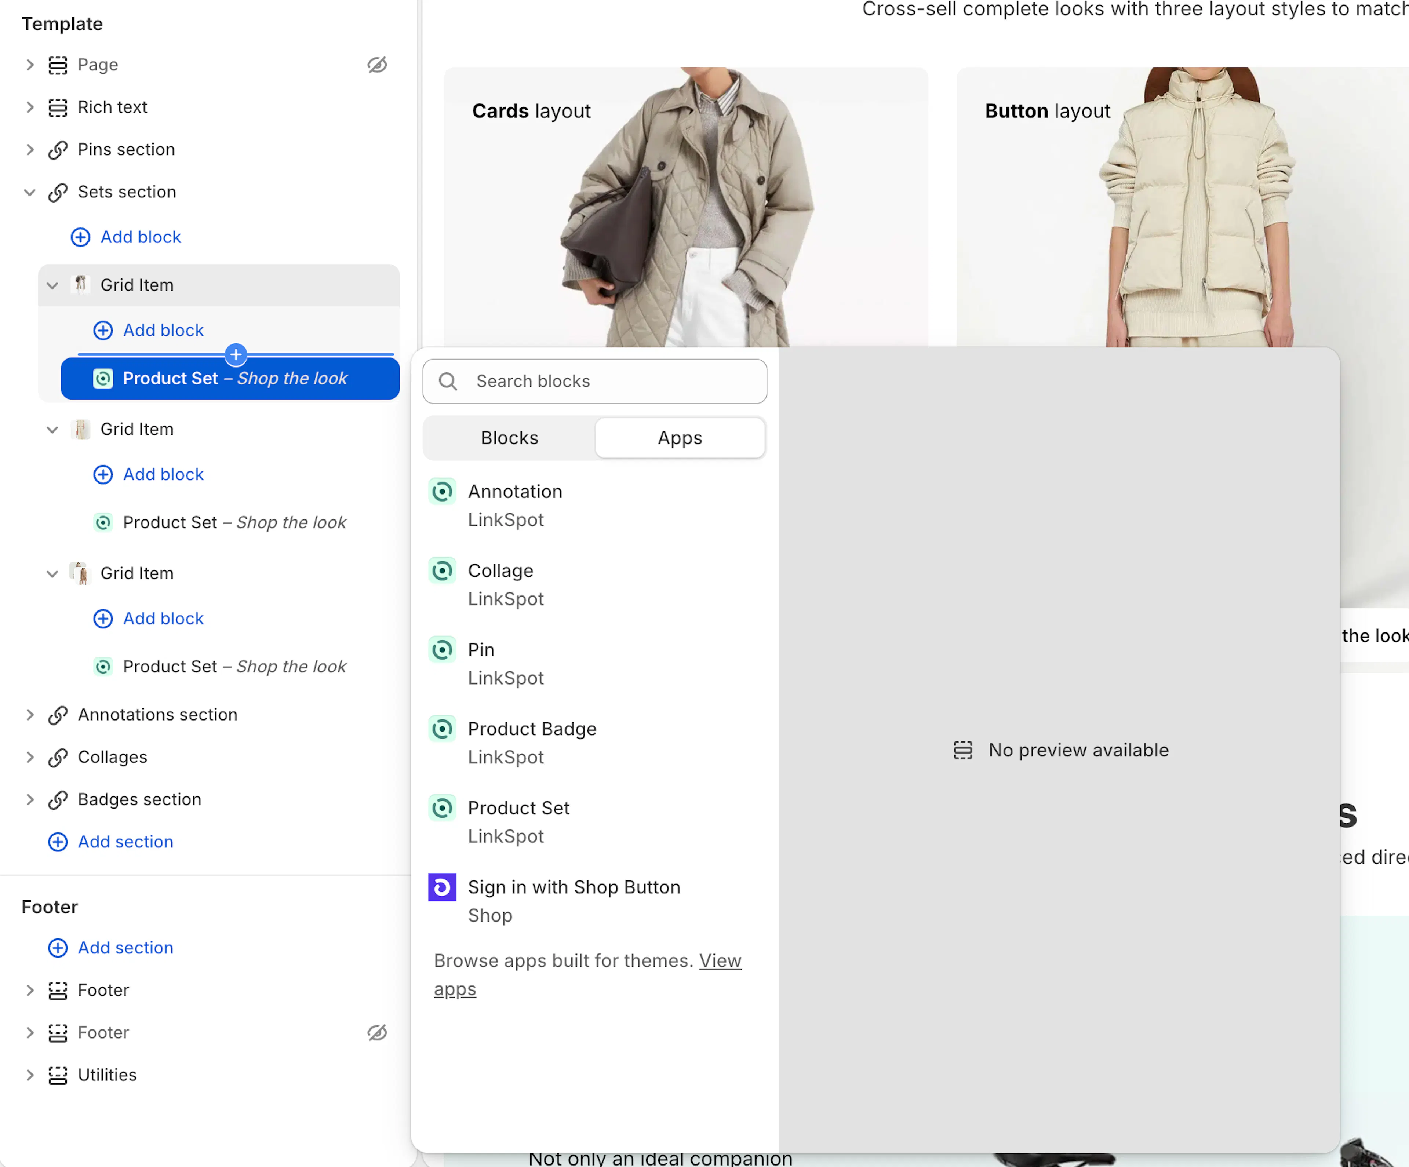Click the blue plus insert marker above Product Set
Screen dimensions: 1409x1167
click(x=236, y=354)
